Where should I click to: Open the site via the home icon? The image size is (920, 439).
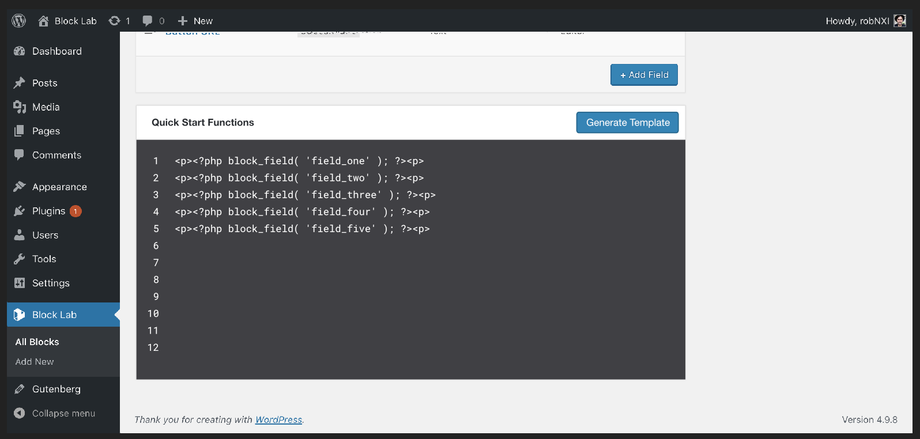point(43,20)
